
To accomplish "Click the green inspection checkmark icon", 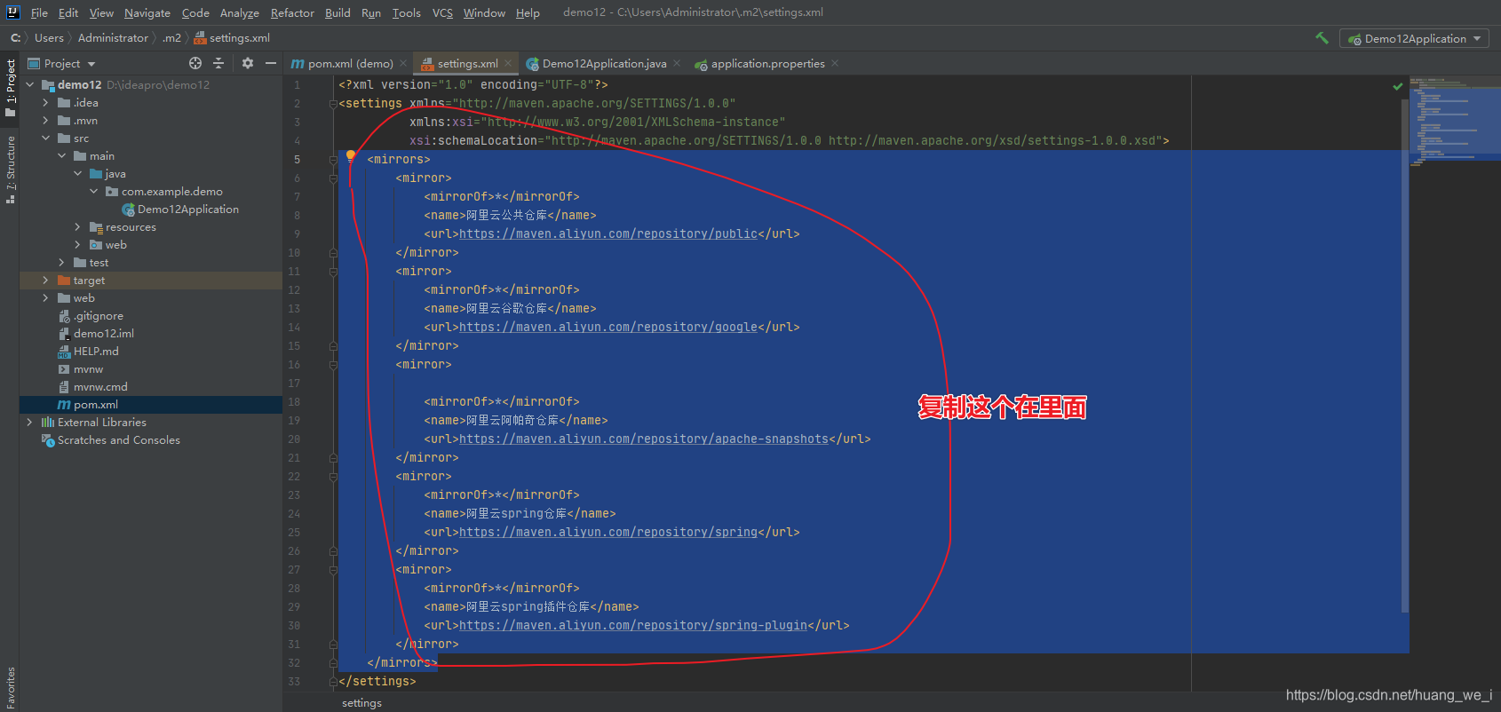I will 1398,86.
